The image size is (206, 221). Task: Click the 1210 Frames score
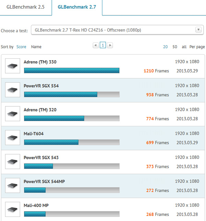pyautogui.click(x=156, y=71)
